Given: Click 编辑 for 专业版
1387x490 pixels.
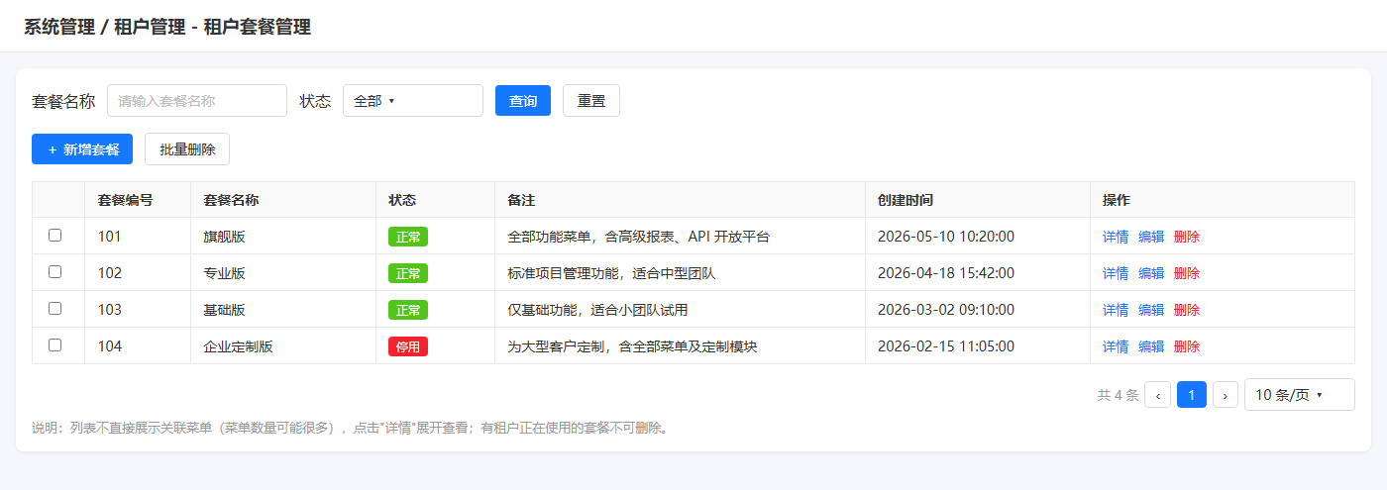Looking at the screenshot, I should (x=1151, y=273).
